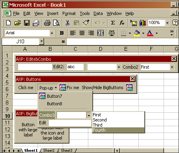Open Paste Function fx icon

122,23
